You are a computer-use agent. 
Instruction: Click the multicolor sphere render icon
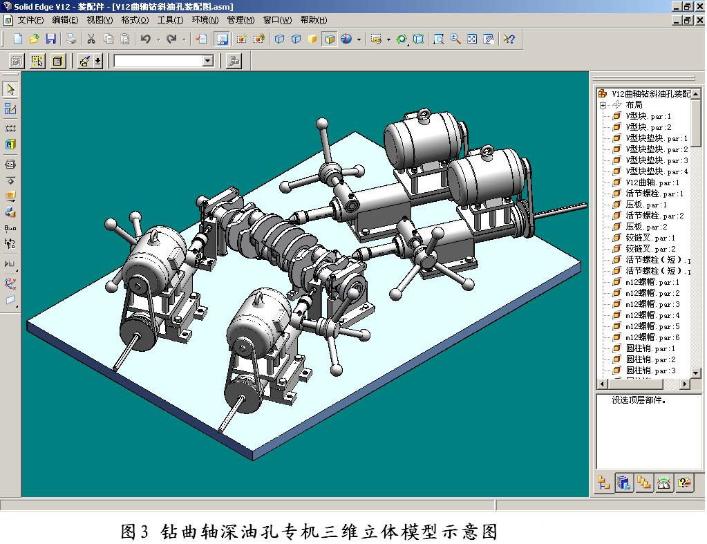pos(346,39)
